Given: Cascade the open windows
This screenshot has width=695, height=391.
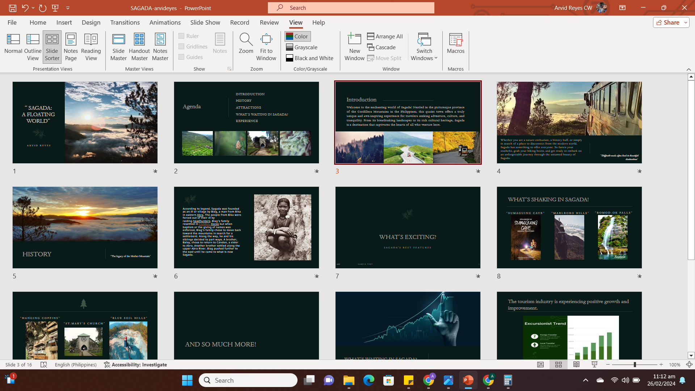Looking at the screenshot, I should pos(382,47).
